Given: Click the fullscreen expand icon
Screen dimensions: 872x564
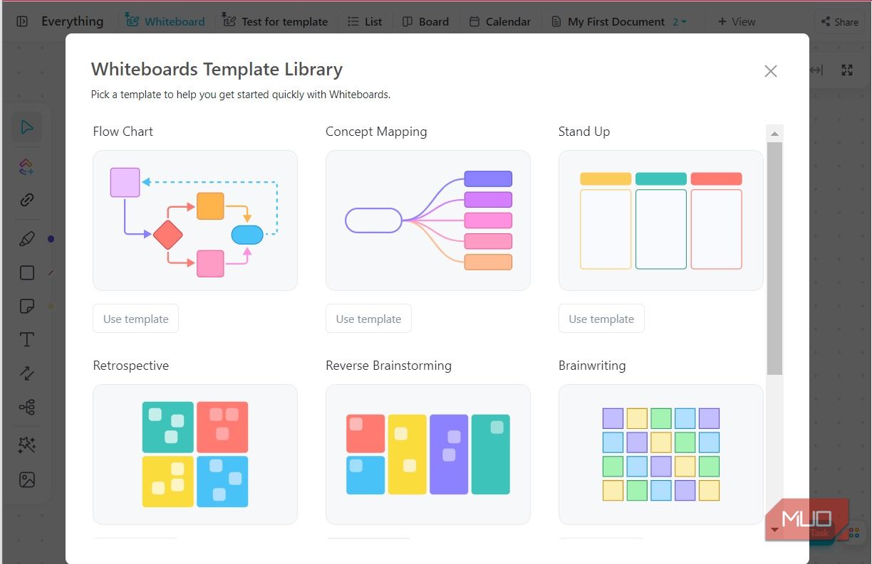Looking at the screenshot, I should (x=847, y=70).
